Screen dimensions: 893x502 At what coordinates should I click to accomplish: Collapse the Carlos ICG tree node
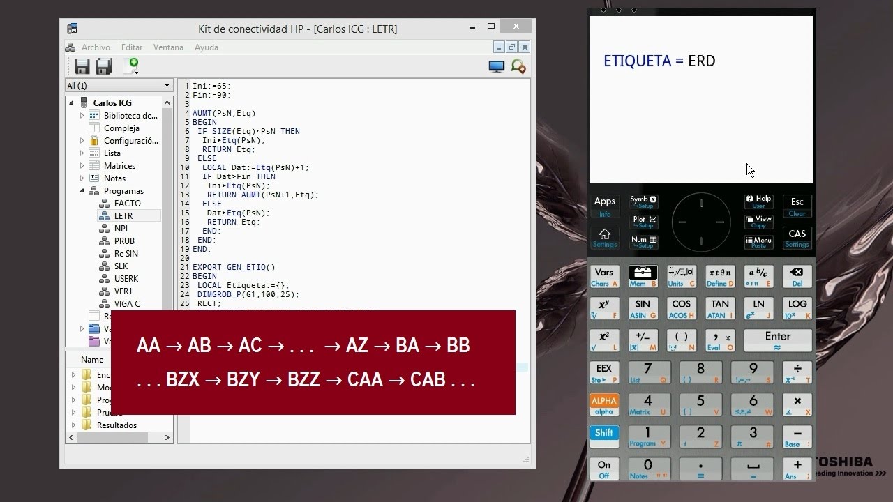(x=71, y=103)
